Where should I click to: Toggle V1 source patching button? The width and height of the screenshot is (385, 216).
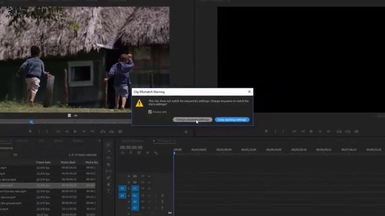pyautogui.click(x=122, y=188)
